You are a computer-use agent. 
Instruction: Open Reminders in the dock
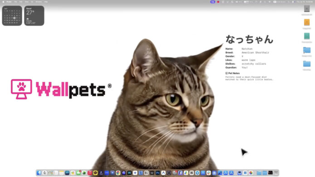click(x=56, y=173)
